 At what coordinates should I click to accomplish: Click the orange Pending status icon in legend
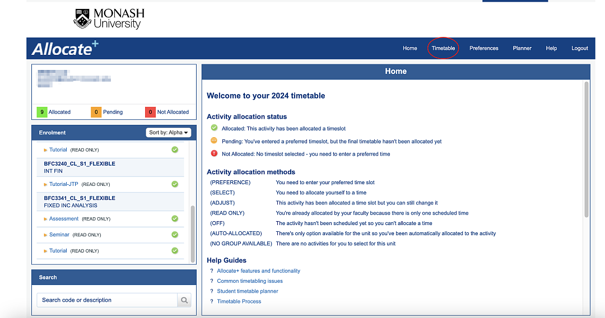(x=214, y=141)
